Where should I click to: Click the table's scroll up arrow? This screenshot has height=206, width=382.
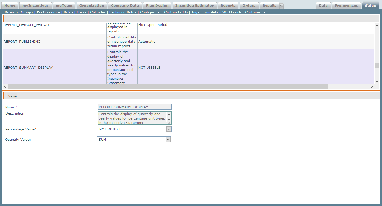coord(377,25)
